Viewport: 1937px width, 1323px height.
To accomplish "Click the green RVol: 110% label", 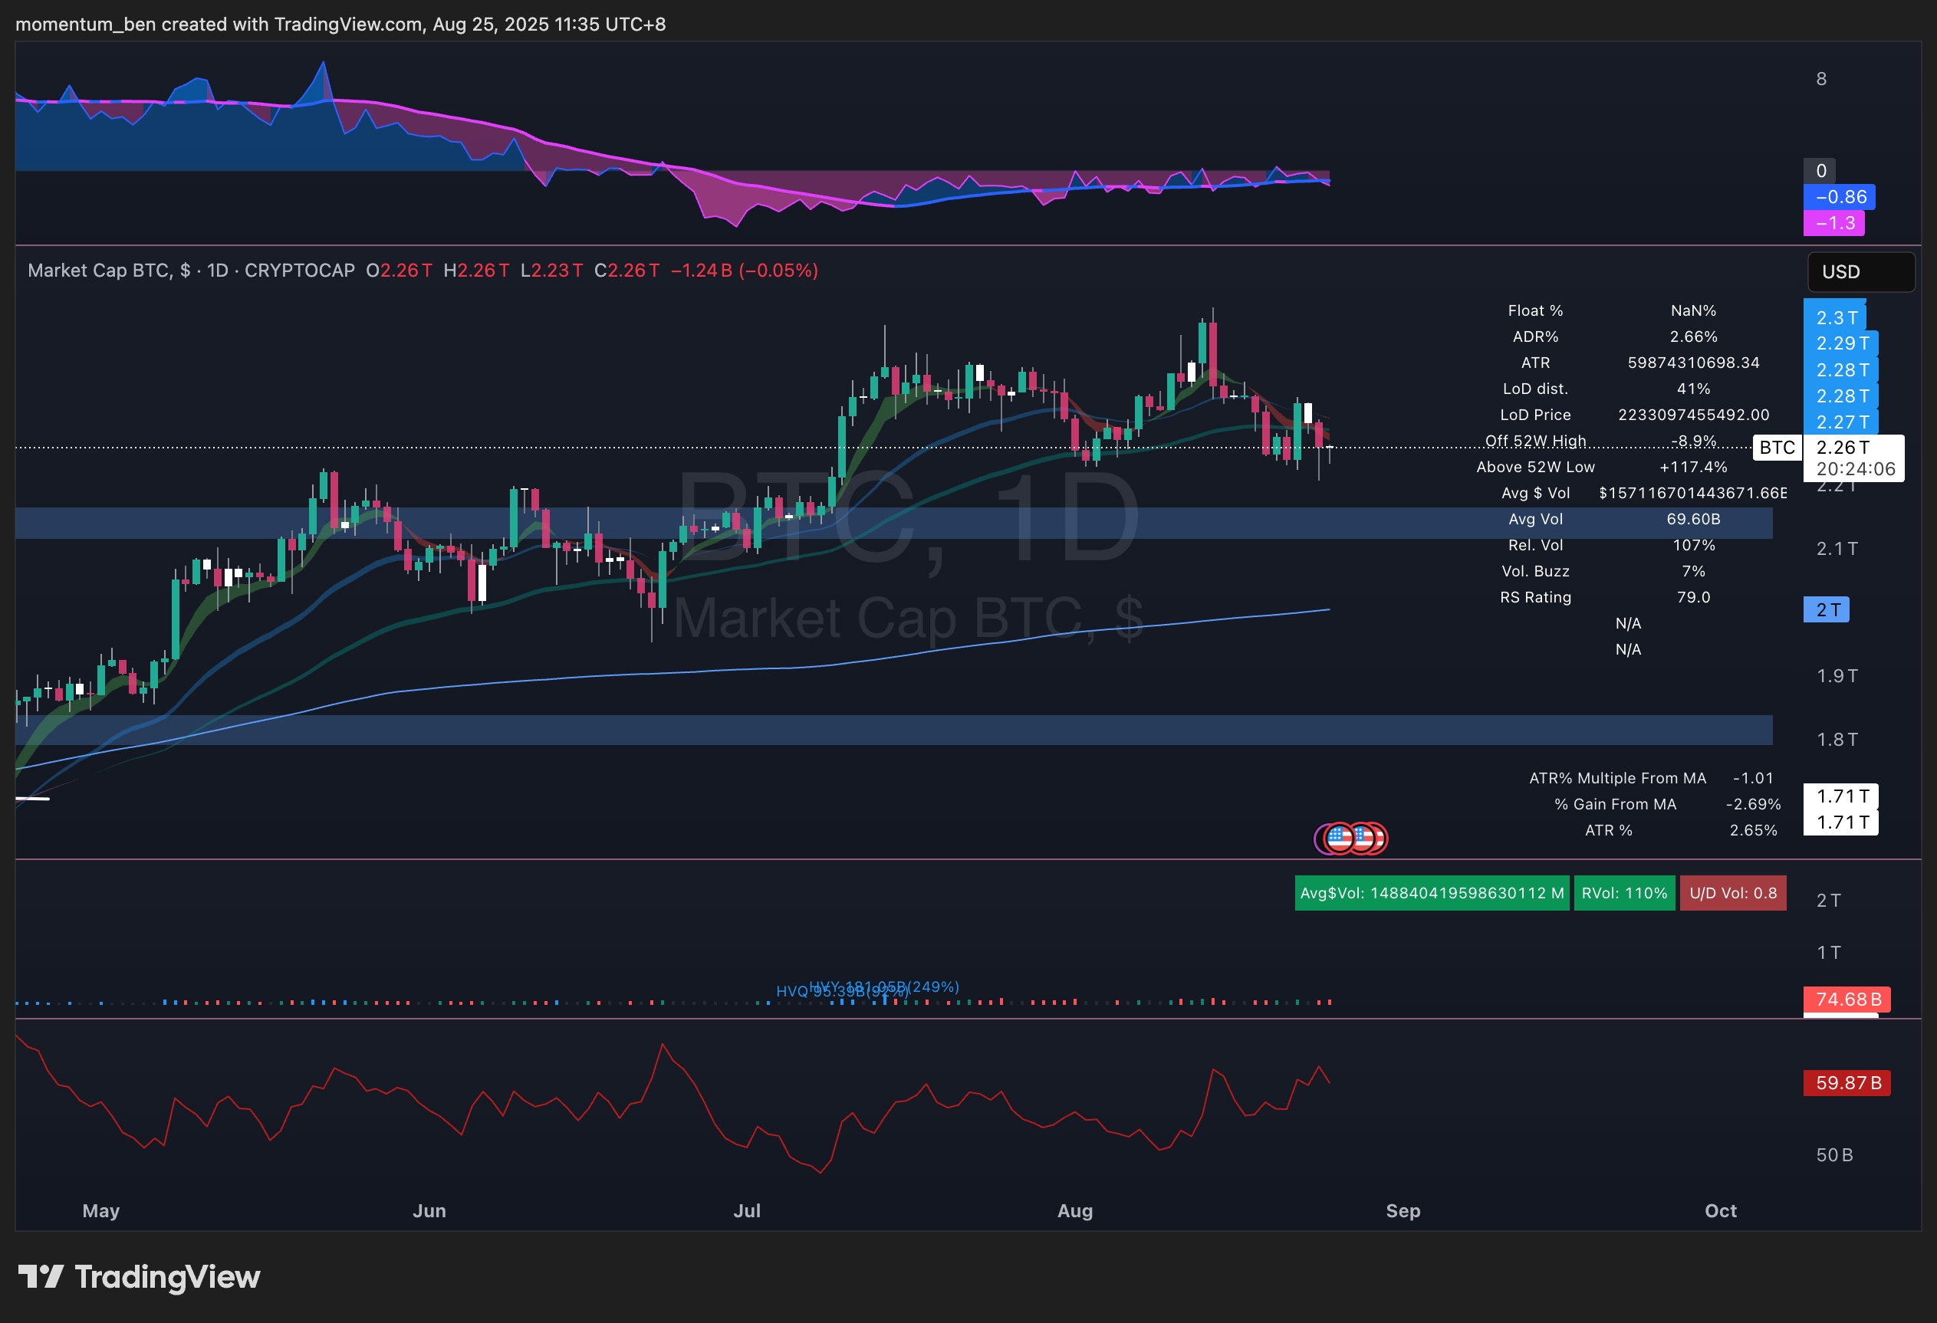I will point(1623,893).
